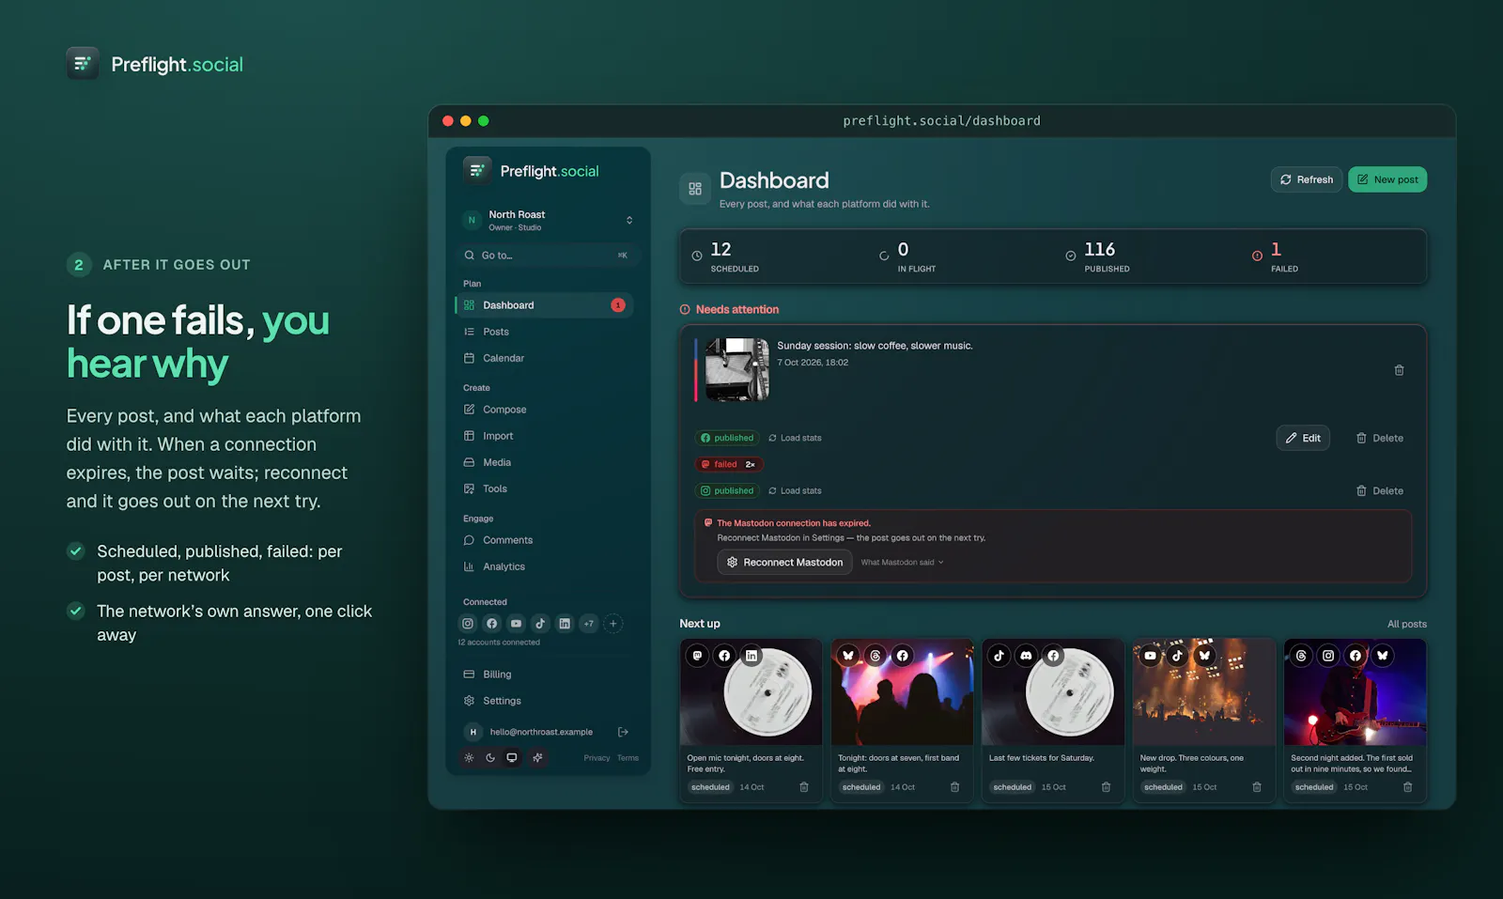Image resolution: width=1503 pixels, height=899 pixels.
Task: Click Reconnect Mastodon button
Action: 784,563
